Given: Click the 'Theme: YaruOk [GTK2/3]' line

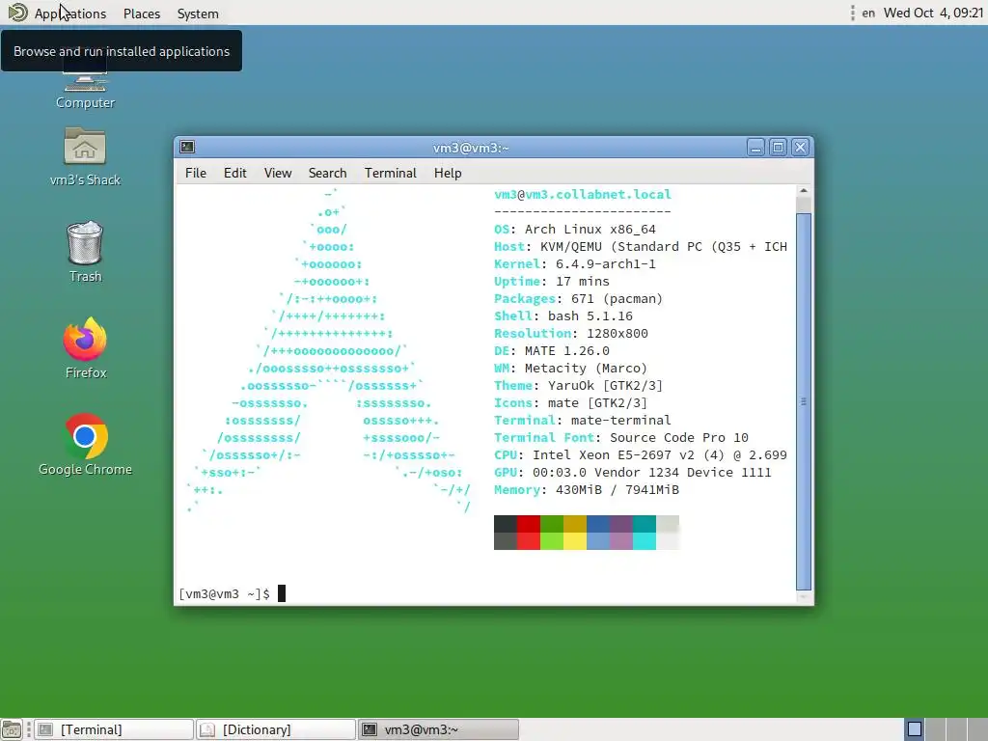Looking at the screenshot, I should coord(579,386).
